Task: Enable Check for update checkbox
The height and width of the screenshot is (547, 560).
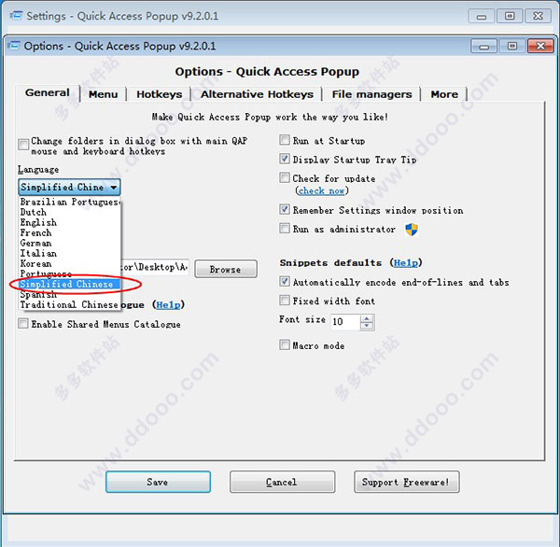Action: pyautogui.click(x=285, y=177)
